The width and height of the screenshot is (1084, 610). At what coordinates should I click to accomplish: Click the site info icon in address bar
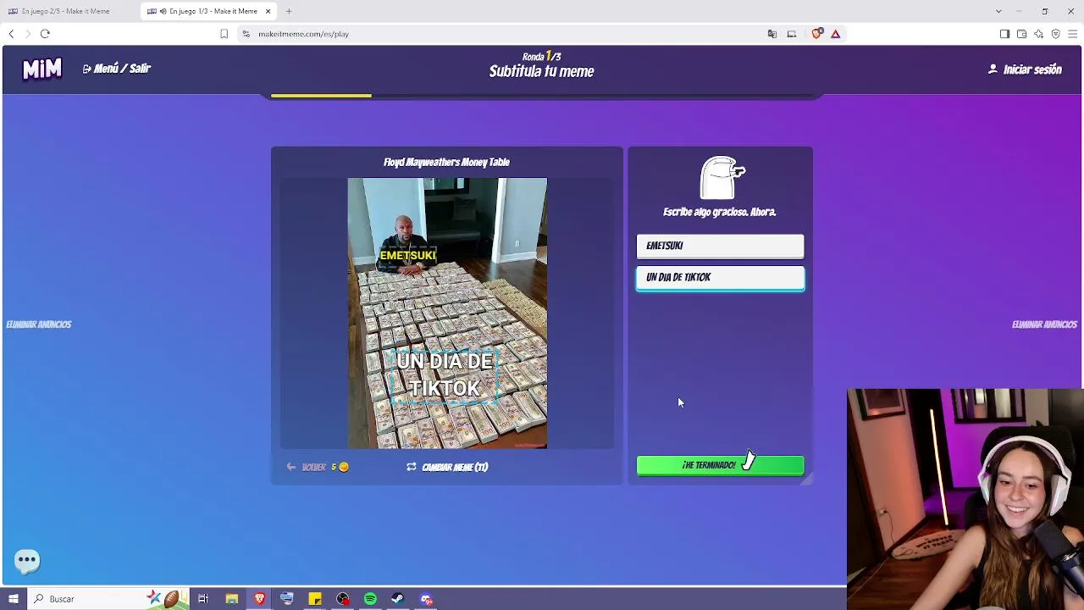[246, 34]
